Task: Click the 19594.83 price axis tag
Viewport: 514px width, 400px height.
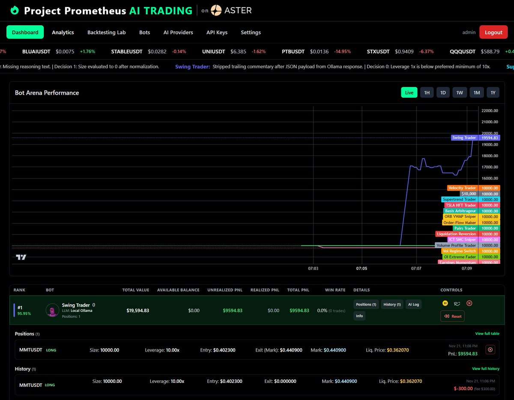Action: [489, 138]
